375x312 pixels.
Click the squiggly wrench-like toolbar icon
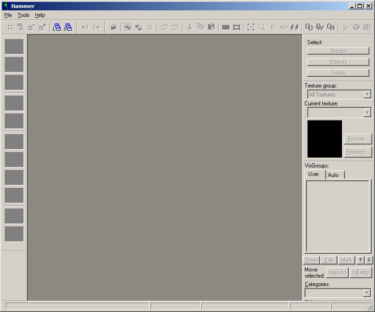pos(345,27)
